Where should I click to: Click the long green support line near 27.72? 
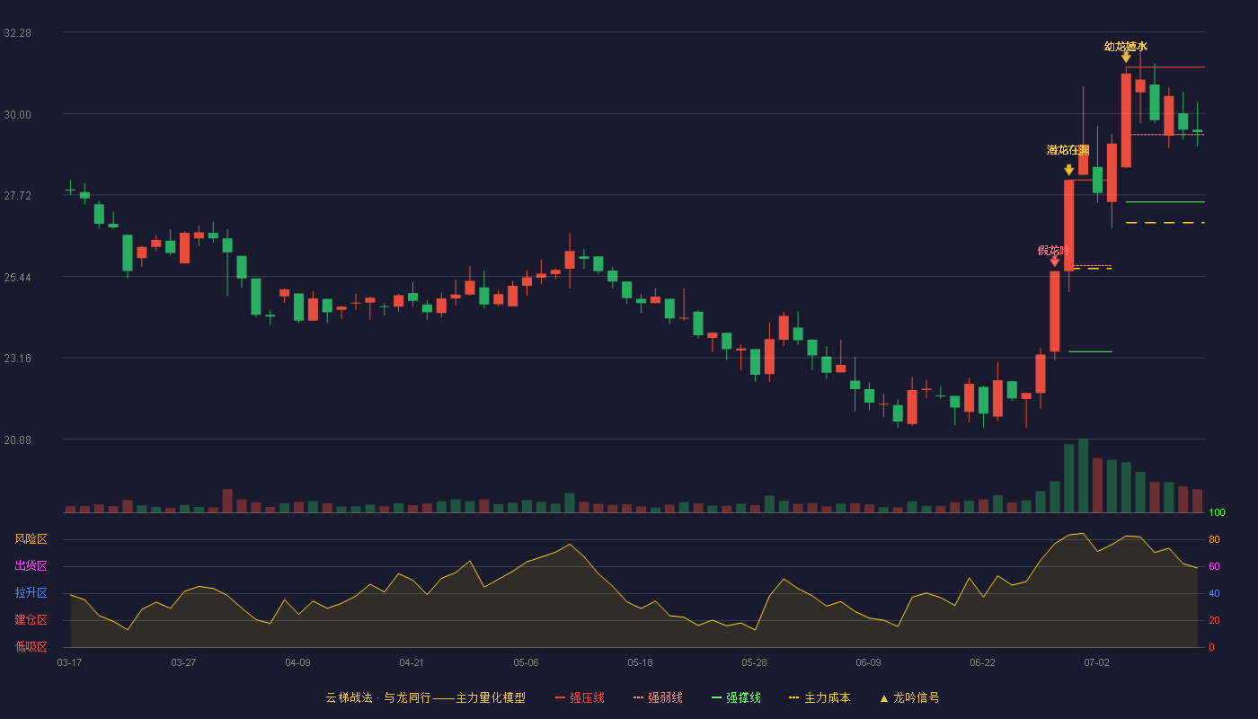(1165, 202)
